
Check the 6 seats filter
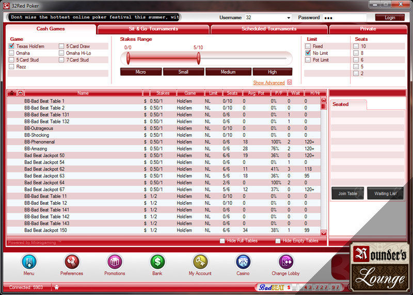pyautogui.click(x=356, y=60)
